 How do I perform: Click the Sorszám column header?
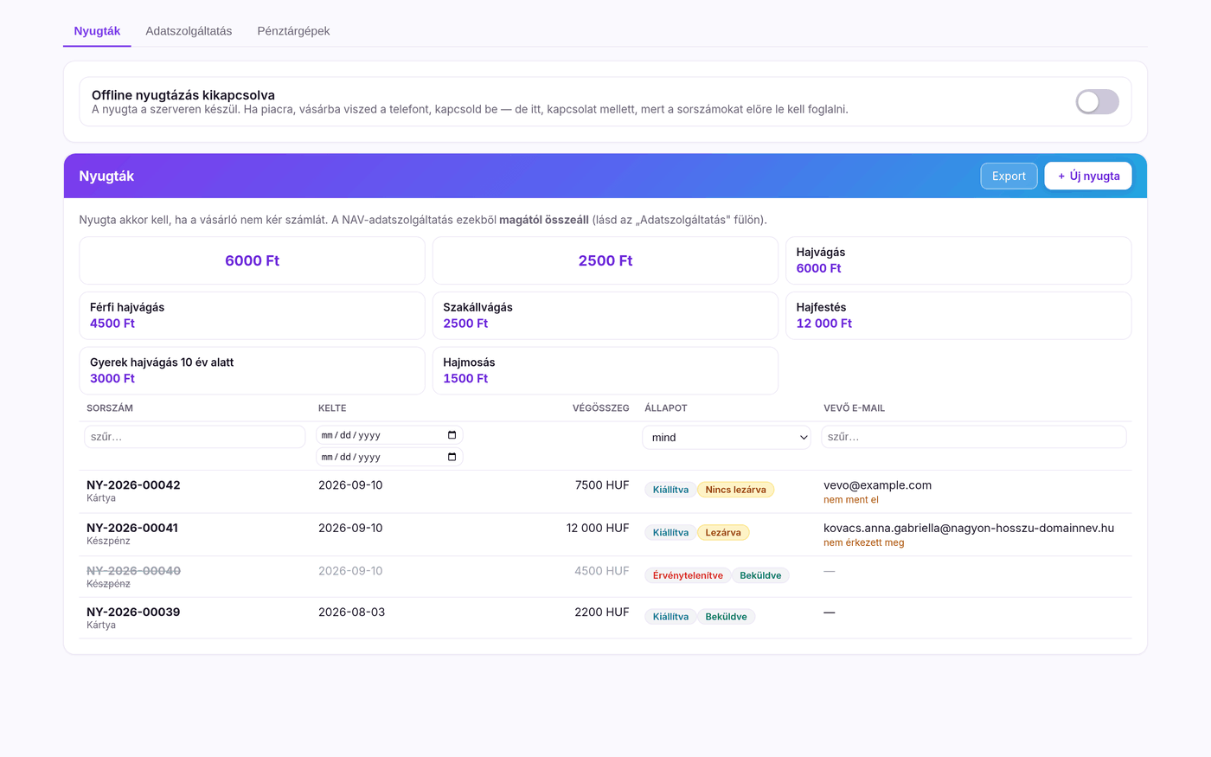pos(110,408)
